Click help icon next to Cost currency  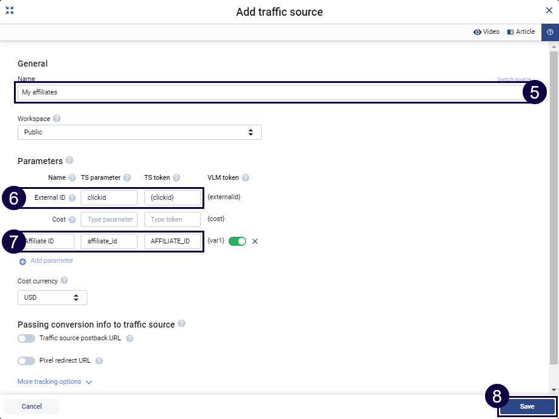[x=64, y=281]
